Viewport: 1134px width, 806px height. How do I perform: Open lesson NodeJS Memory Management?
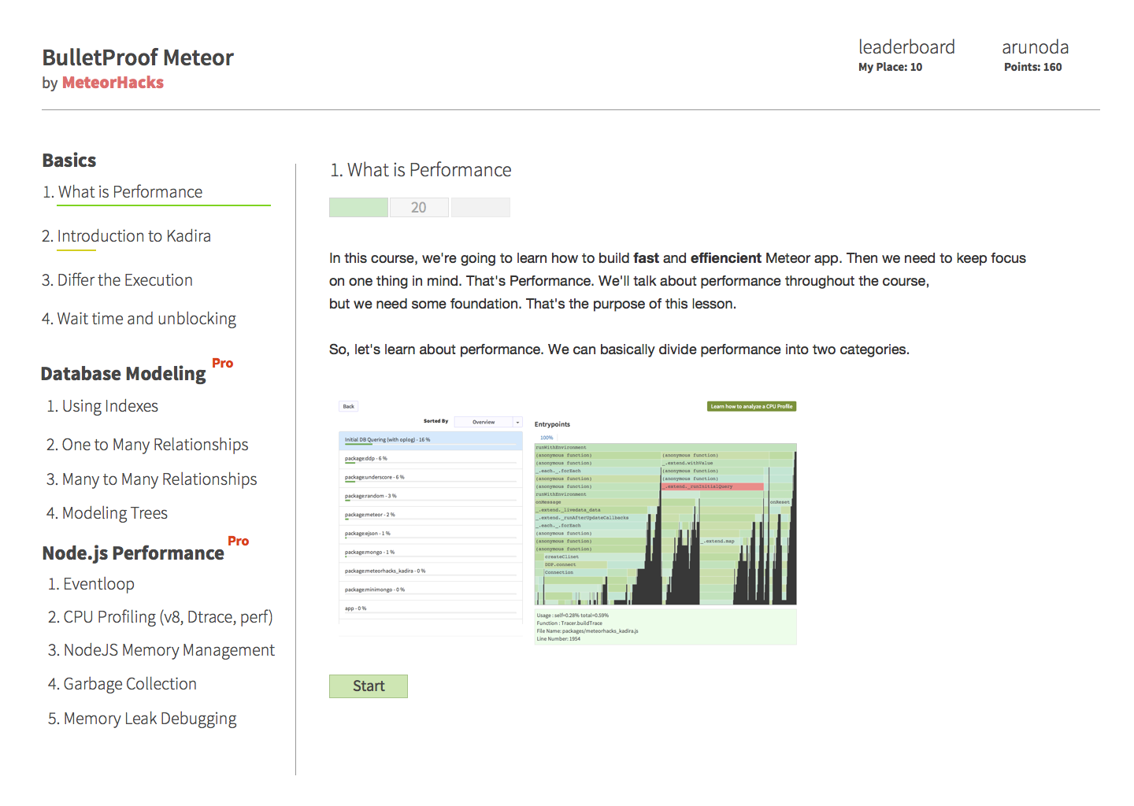click(161, 650)
